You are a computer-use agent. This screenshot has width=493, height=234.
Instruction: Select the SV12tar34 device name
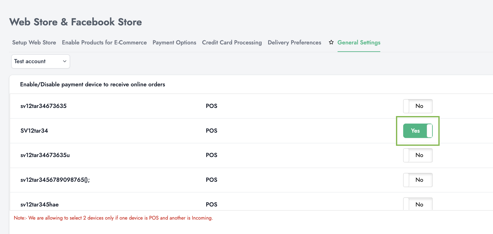click(34, 131)
